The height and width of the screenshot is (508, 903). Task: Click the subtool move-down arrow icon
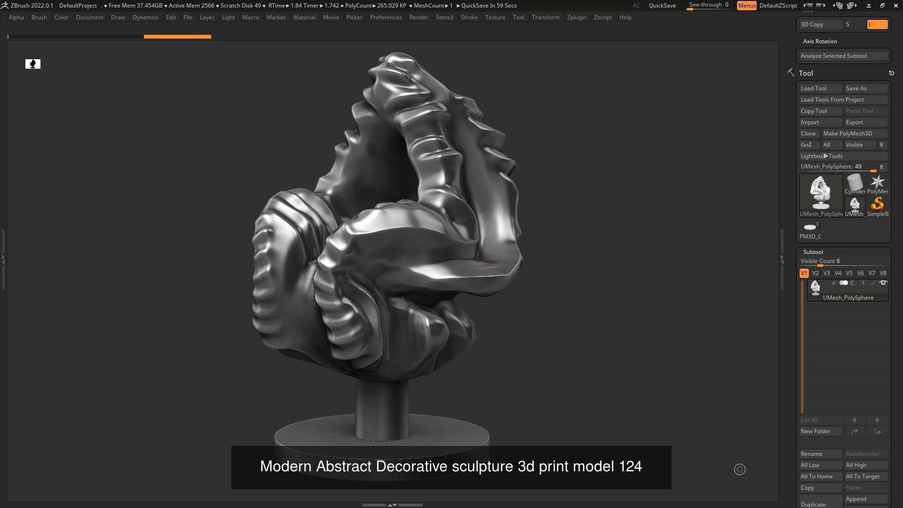(877, 420)
